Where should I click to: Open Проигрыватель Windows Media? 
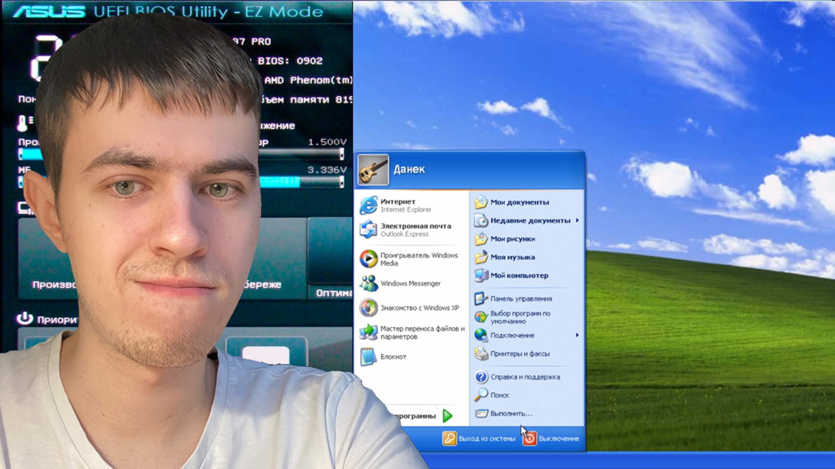417,259
